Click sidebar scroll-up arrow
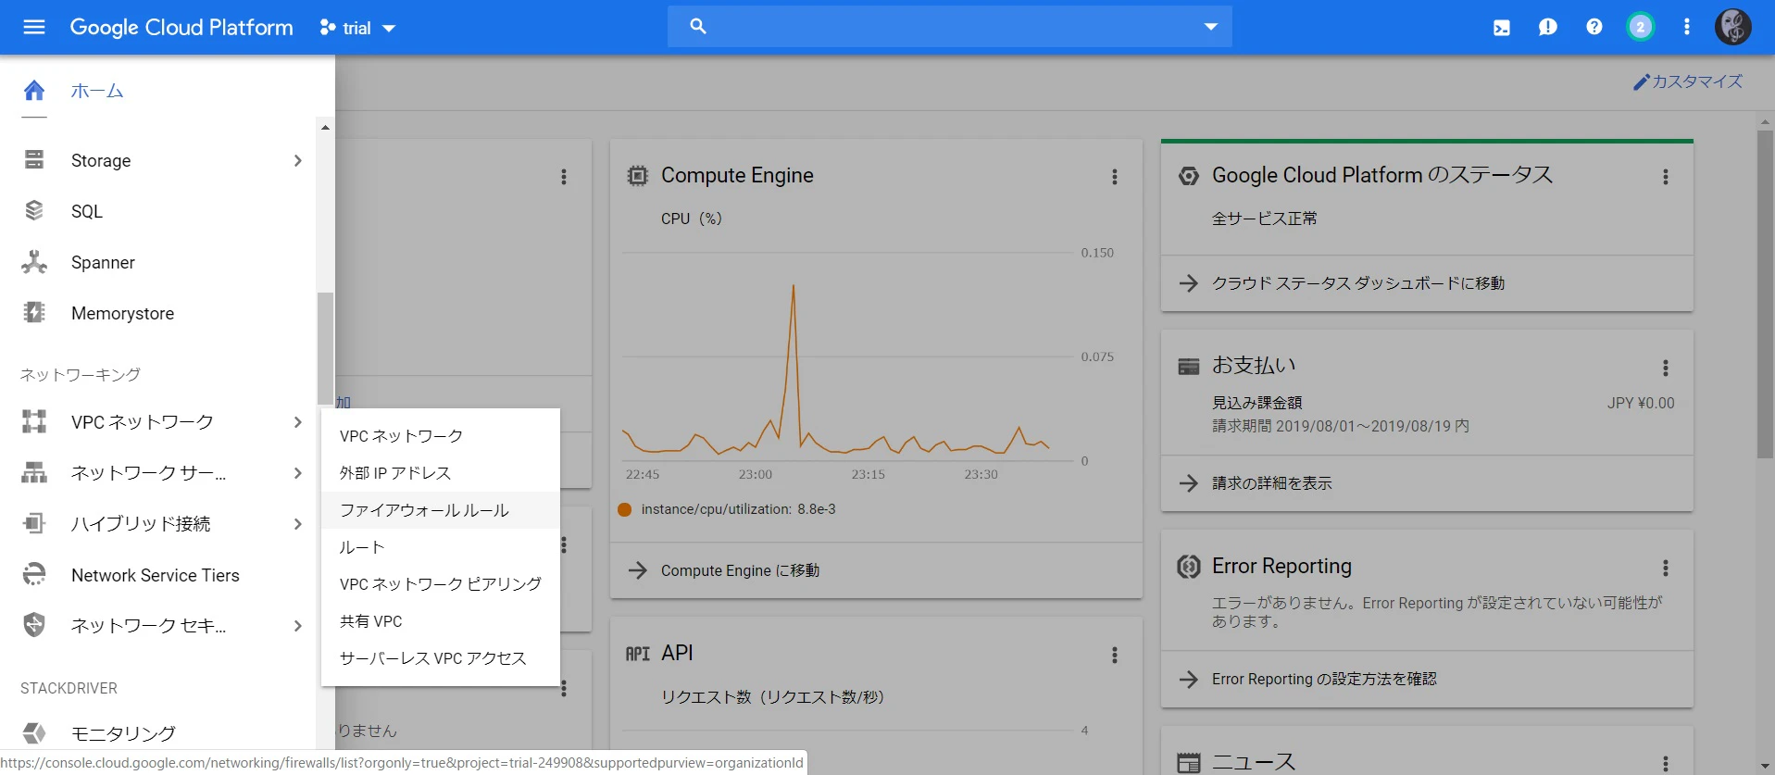1775x775 pixels. 325,127
